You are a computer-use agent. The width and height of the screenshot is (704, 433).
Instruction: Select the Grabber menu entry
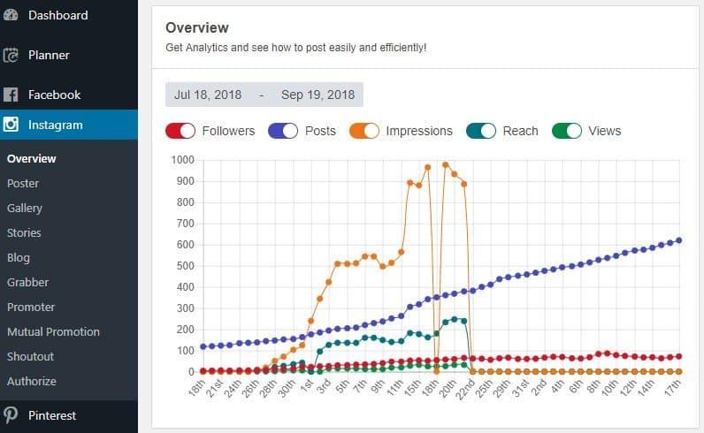27,282
